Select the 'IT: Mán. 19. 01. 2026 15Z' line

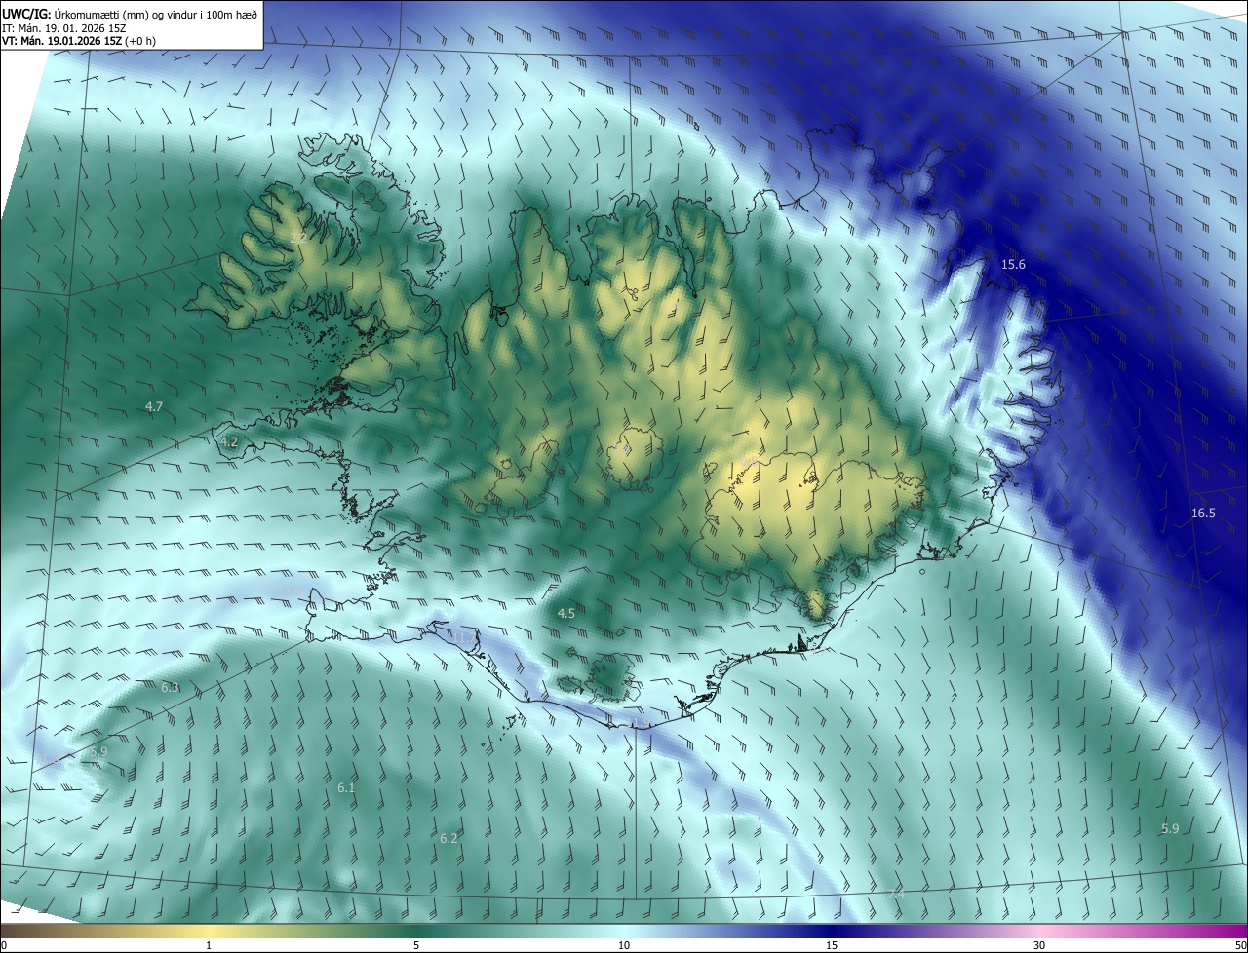click(x=64, y=28)
